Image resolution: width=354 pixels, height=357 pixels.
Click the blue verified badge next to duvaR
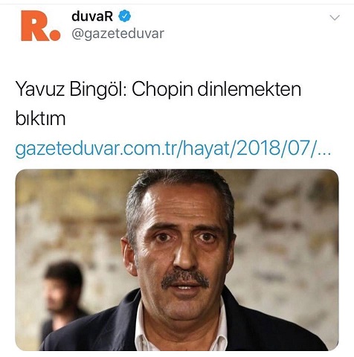tap(124, 16)
